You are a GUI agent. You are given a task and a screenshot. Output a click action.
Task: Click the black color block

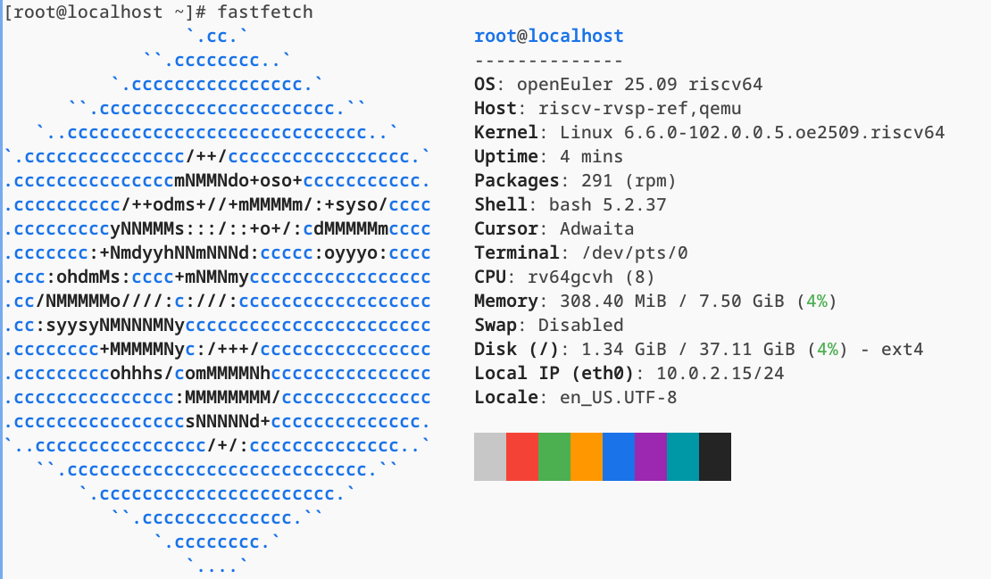[x=715, y=457]
